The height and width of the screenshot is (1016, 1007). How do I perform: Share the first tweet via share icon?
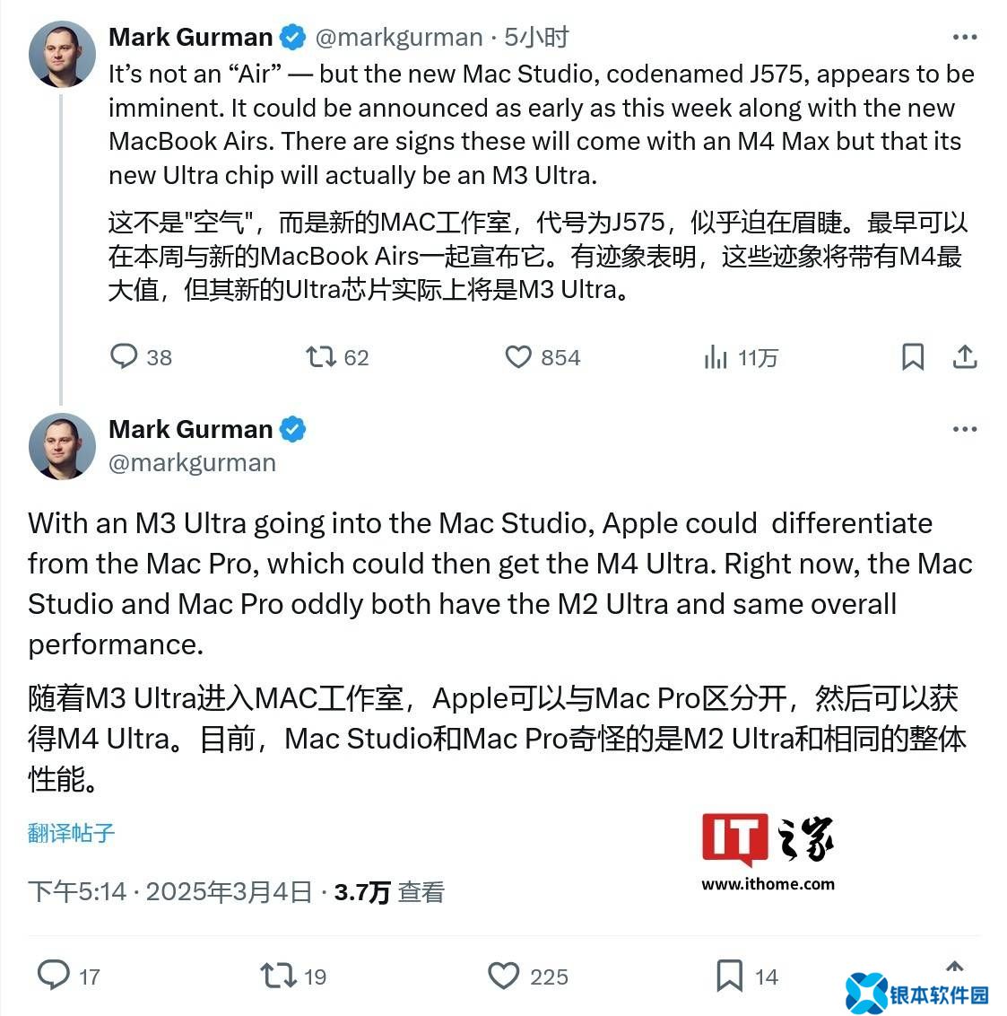point(964,357)
